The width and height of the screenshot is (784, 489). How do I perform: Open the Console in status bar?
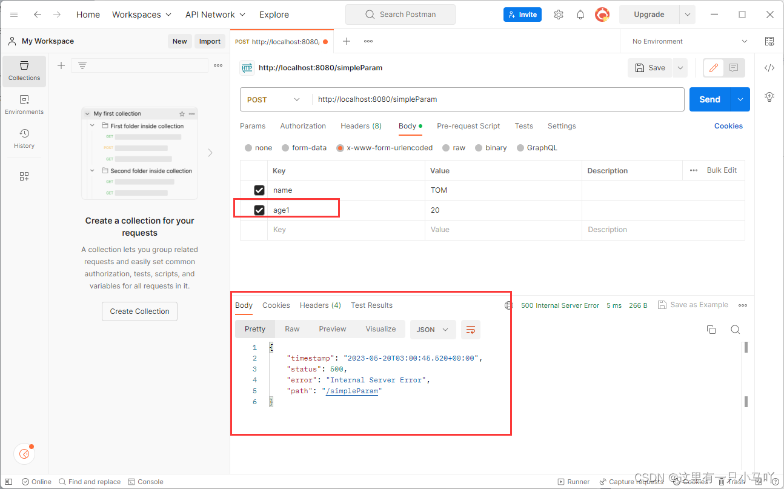tap(146, 482)
